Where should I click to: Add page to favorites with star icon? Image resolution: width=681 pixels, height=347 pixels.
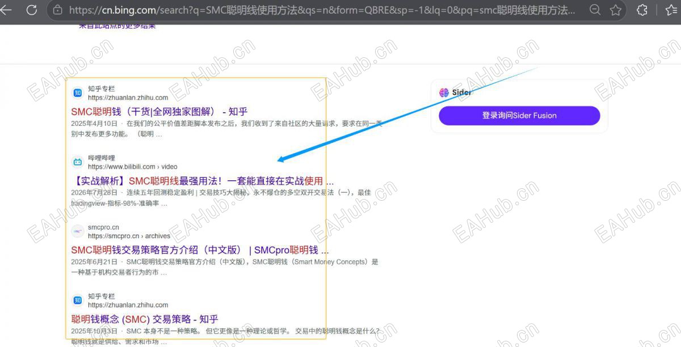click(616, 10)
